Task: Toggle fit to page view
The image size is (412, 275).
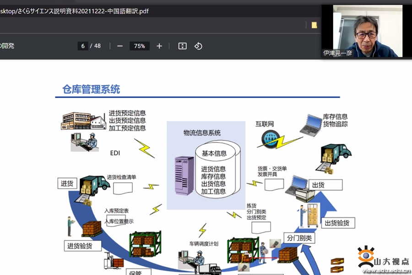Action: (182, 46)
